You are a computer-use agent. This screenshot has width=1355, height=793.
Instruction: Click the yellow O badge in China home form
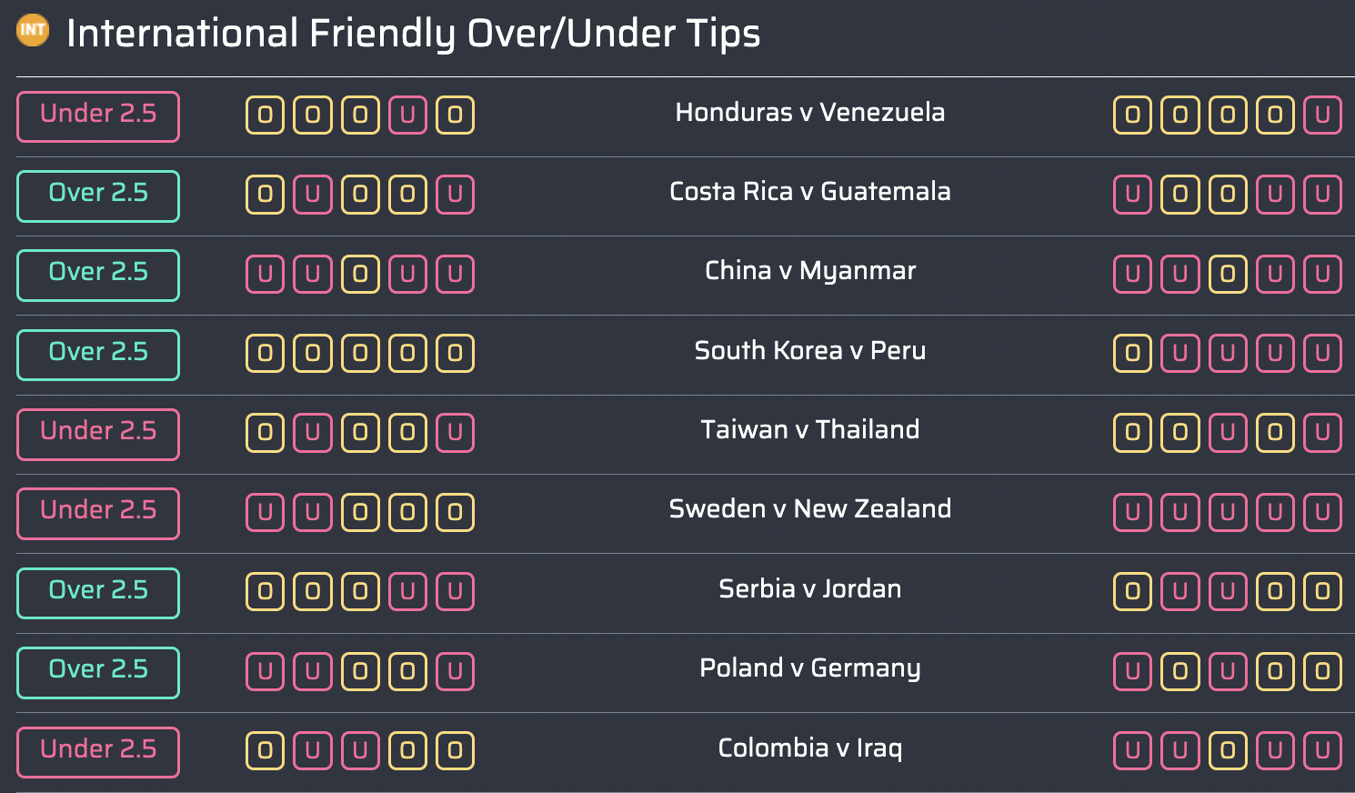click(x=360, y=275)
